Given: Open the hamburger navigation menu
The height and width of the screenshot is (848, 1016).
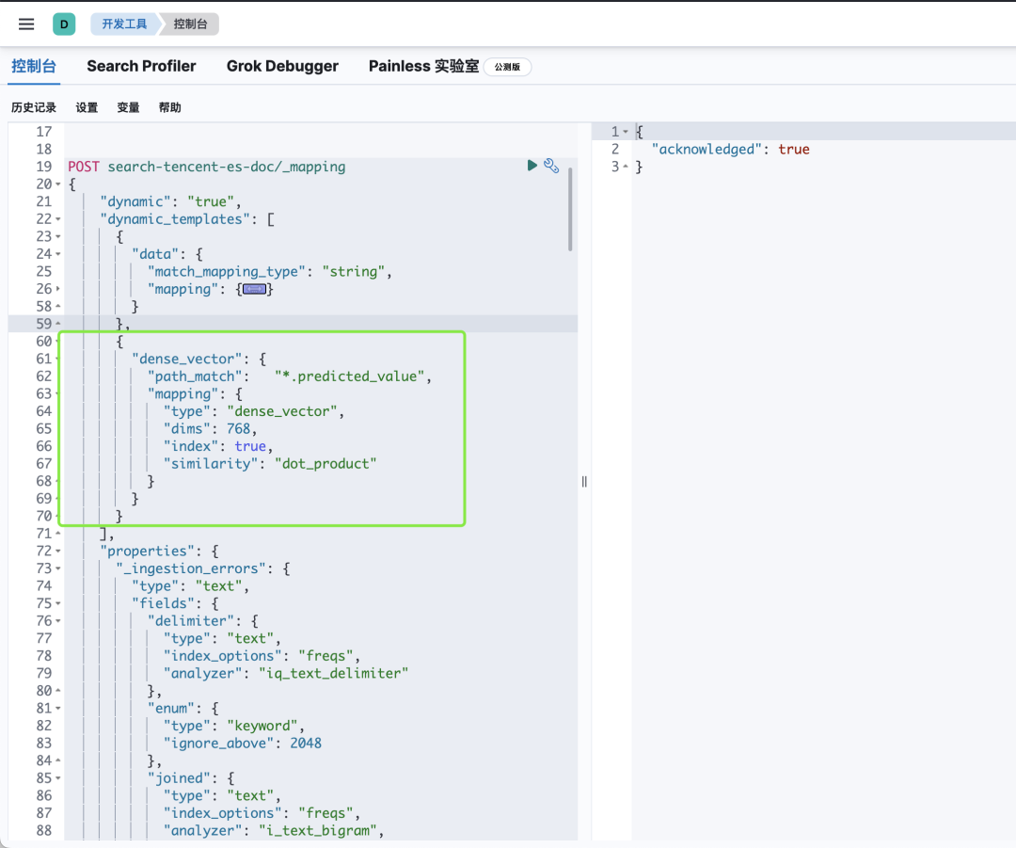Looking at the screenshot, I should point(26,24).
